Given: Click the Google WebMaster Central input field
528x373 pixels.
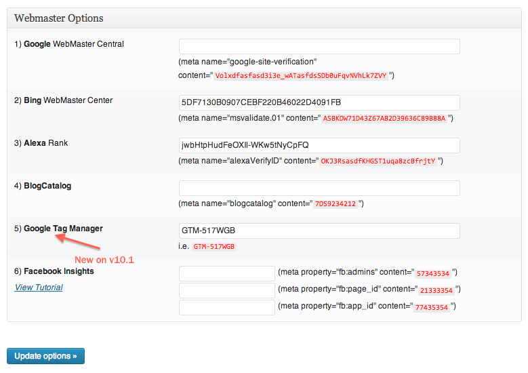Looking at the screenshot, I should (x=319, y=47).
